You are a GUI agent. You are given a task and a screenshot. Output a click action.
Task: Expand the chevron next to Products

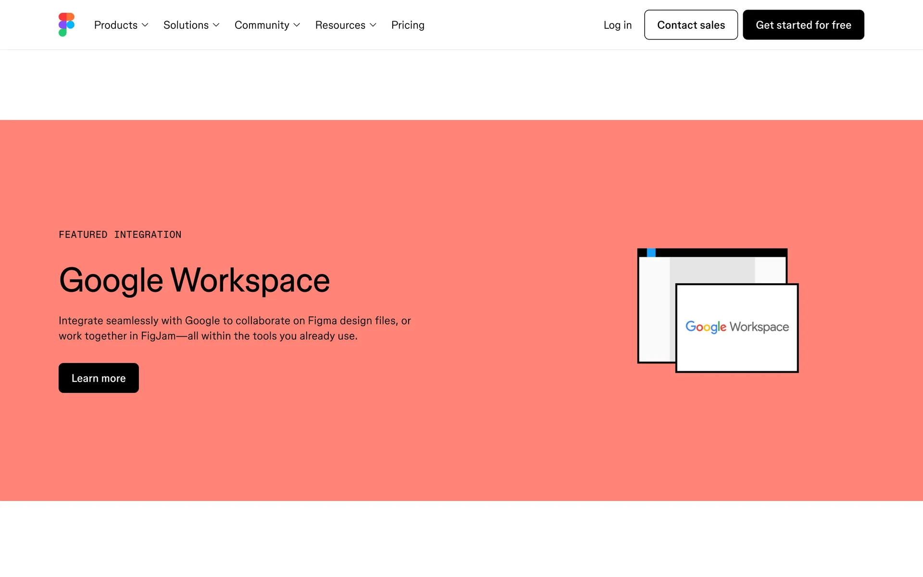click(145, 25)
